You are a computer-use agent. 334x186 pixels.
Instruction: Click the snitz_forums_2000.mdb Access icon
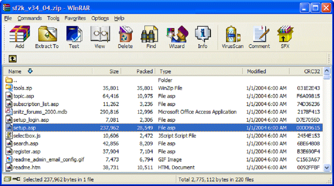8,111
